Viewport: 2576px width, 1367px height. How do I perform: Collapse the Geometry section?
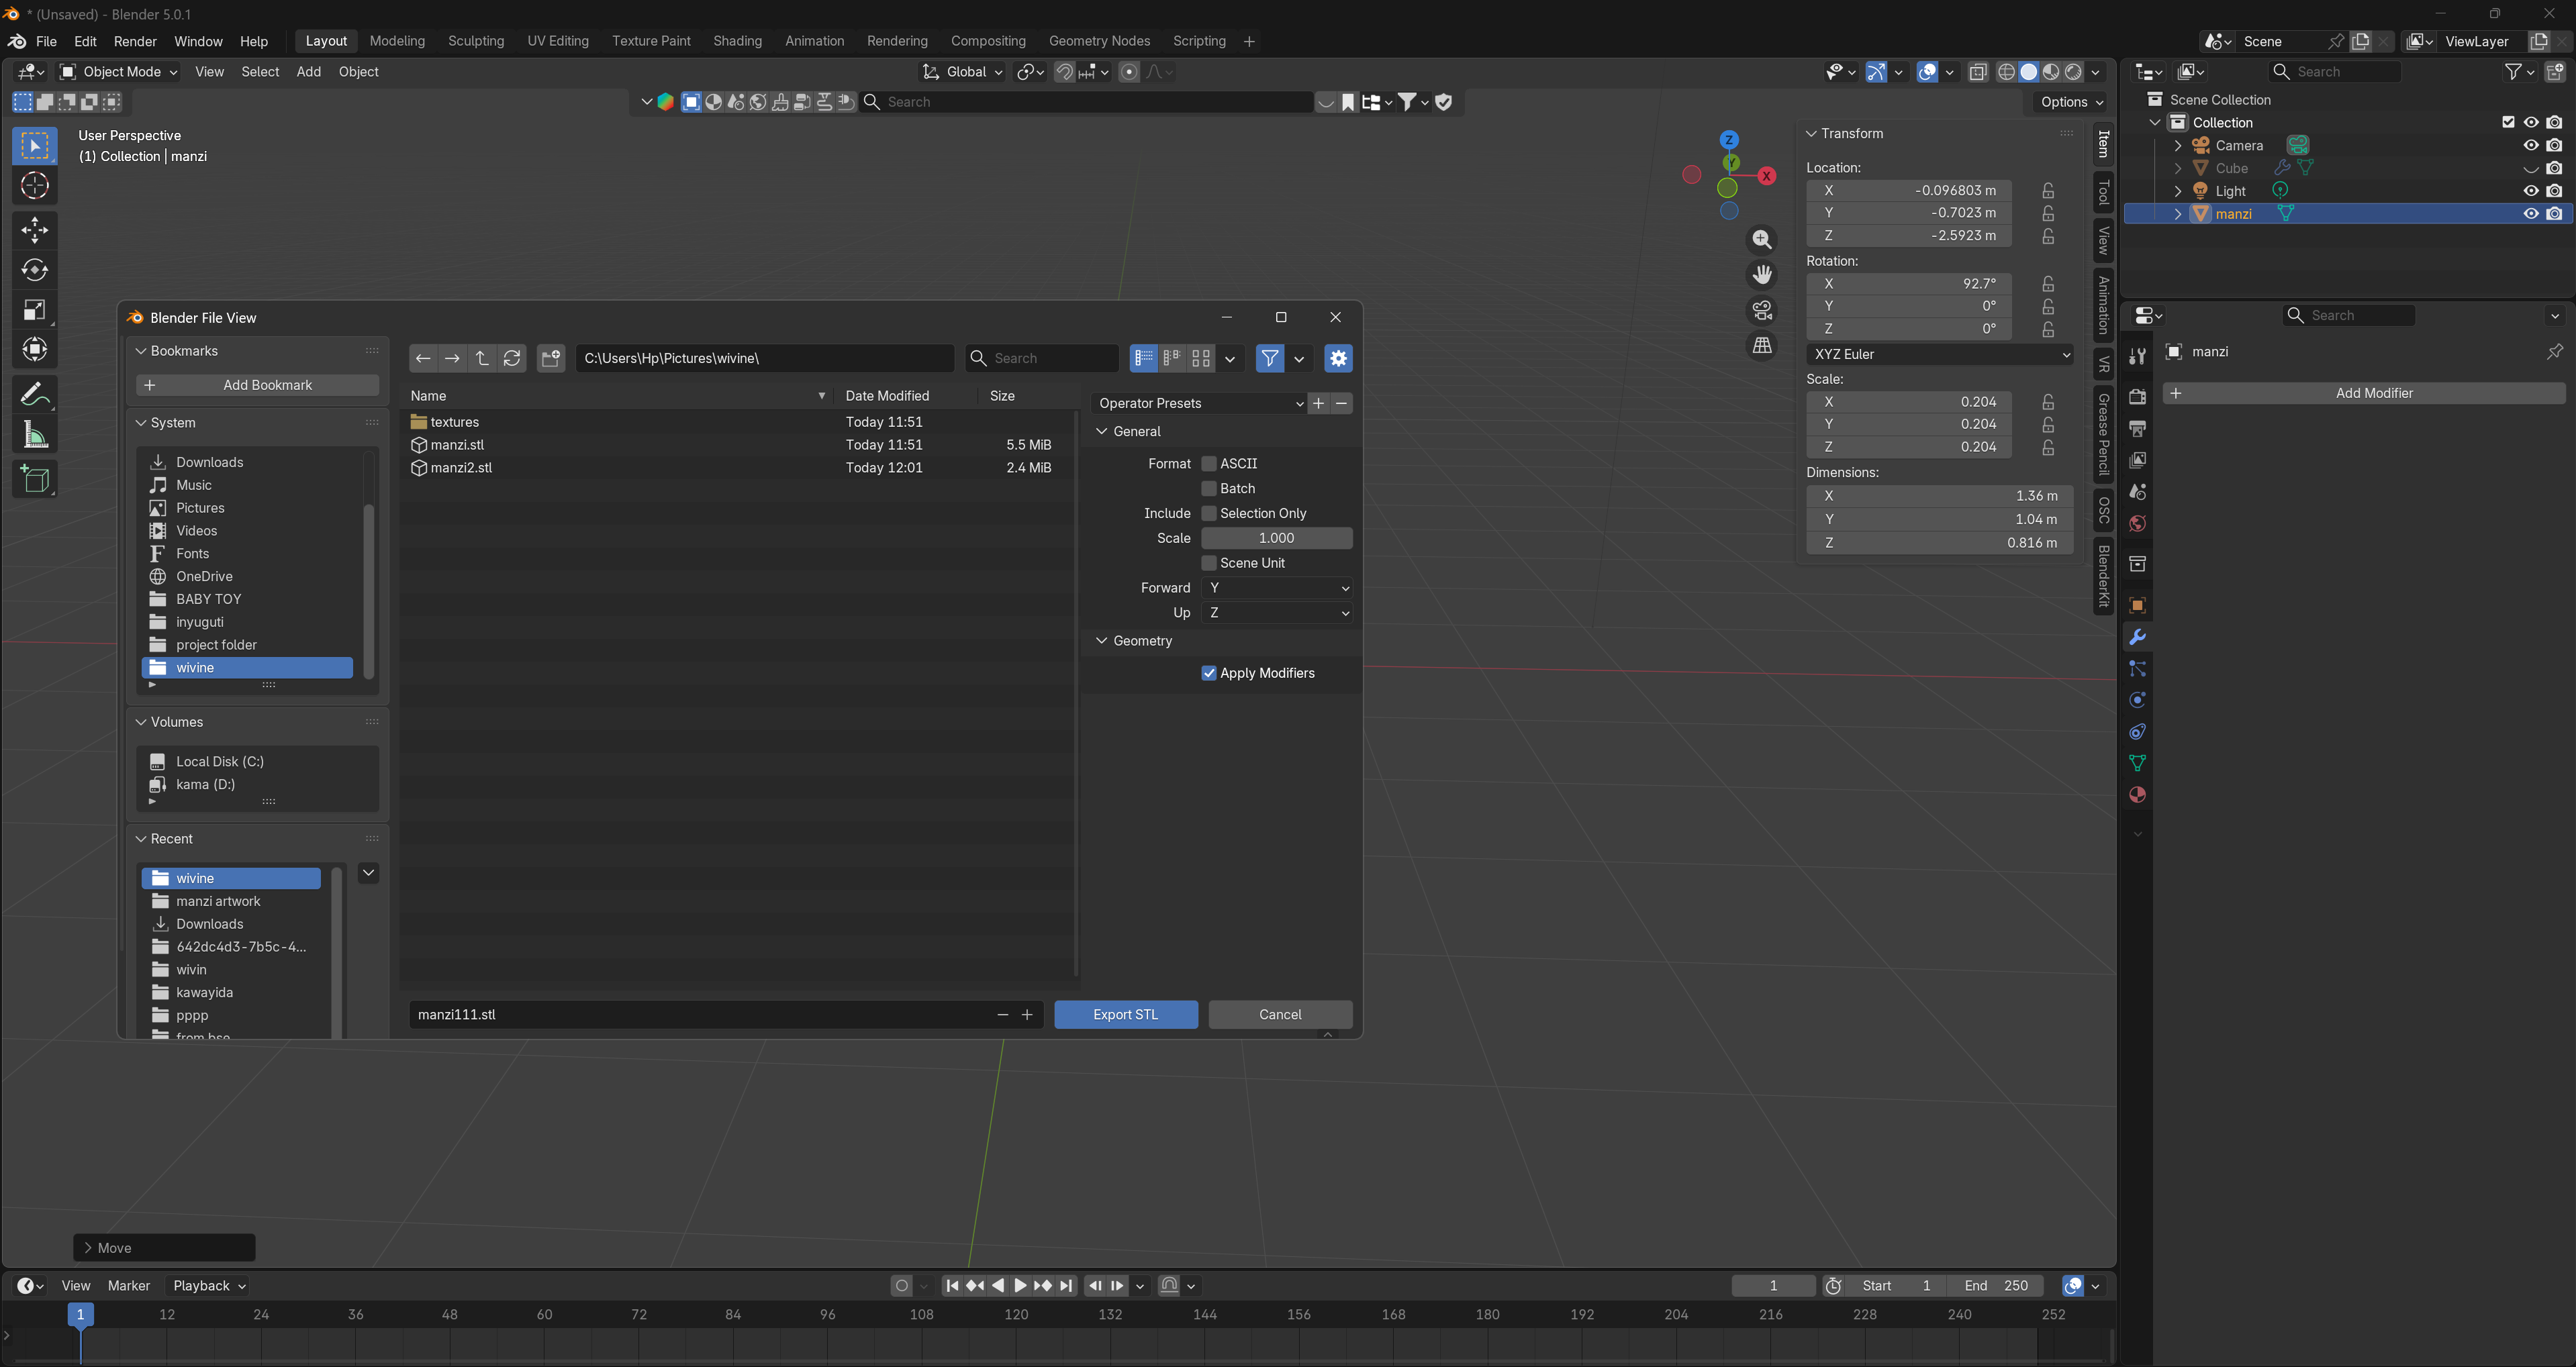pyautogui.click(x=1143, y=640)
